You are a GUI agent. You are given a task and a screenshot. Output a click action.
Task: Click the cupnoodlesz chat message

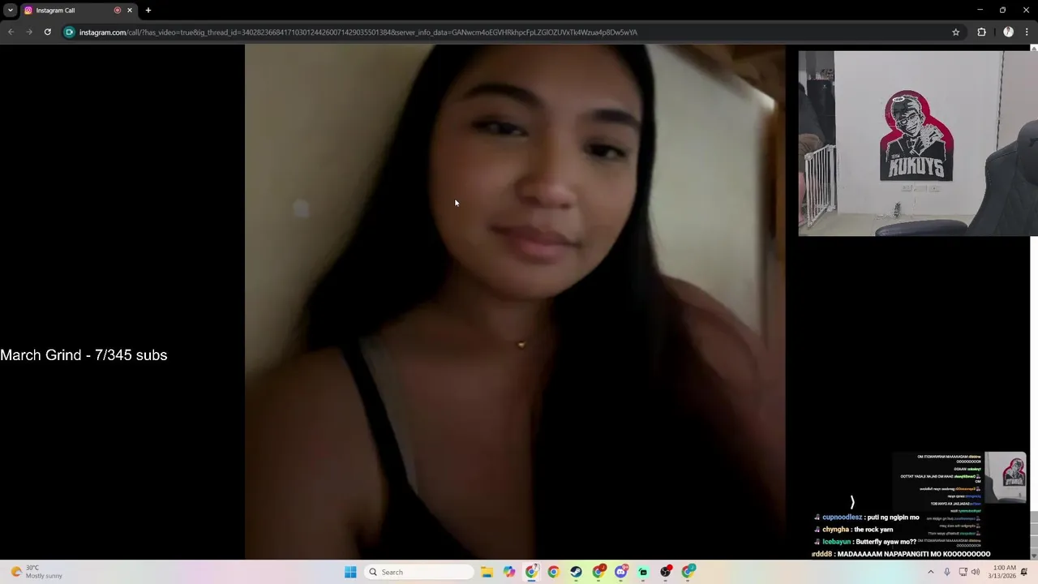(x=868, y=517)
